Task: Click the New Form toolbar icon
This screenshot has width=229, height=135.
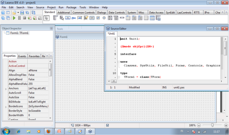Action: tap(8, 13)
